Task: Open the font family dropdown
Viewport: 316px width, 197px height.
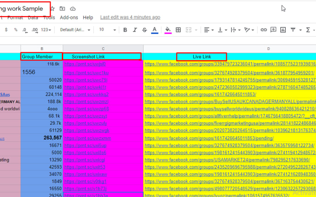Action: (x=75, y=30)
